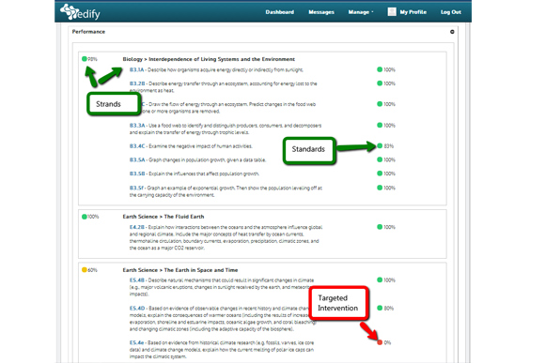This screenshot has height=363, width=545.
Task: Select the 83% score for B3.4C
Action: pyautogui.click(x=389, y=146)
